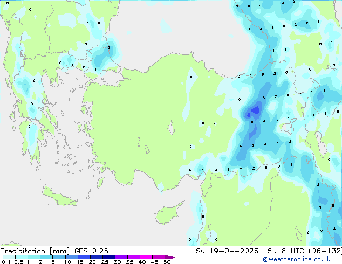Viewport: 342px width, 264px height.
Task: Select the 20–25 mm legend swatch
Action: click(97, 257)
